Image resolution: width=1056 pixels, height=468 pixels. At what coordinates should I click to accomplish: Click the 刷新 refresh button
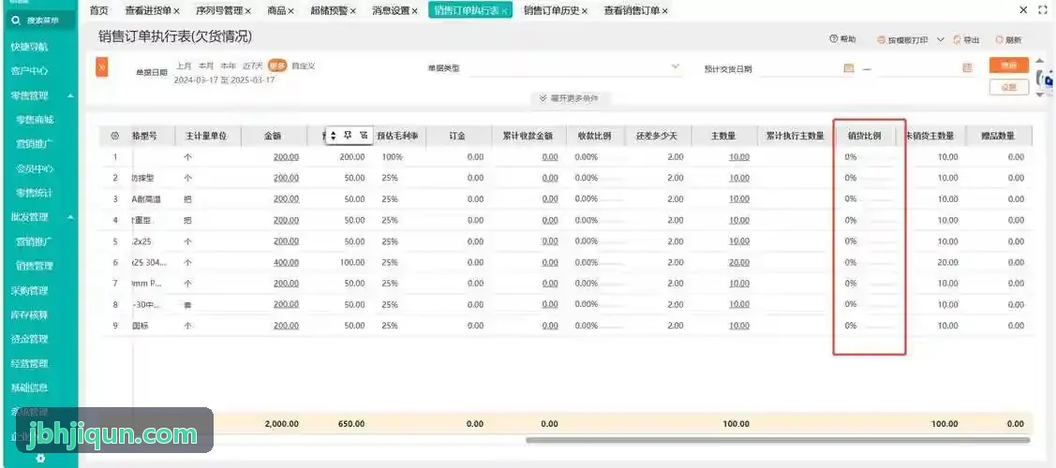coord(1008,40)
